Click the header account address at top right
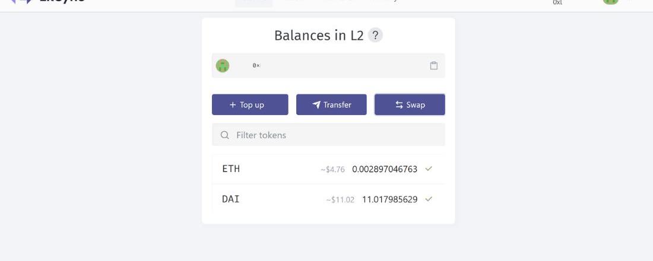The width and height of the screenshot is (653, 261). point(557,2)
